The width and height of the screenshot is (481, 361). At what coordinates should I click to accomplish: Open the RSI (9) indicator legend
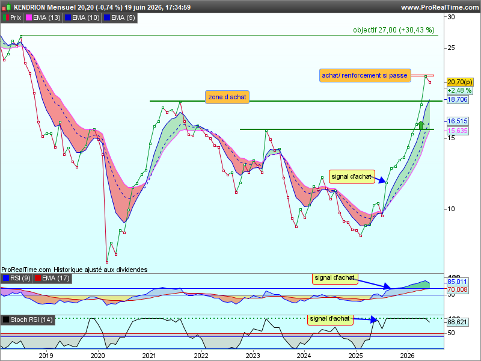pyautogui.click(x=17, y=279)
